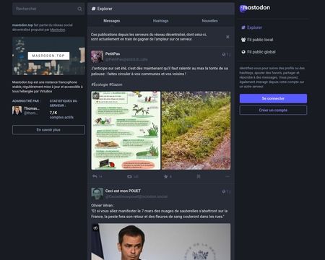
Task: Open the PetitPas display name
Action: click(x=113, y=53)
